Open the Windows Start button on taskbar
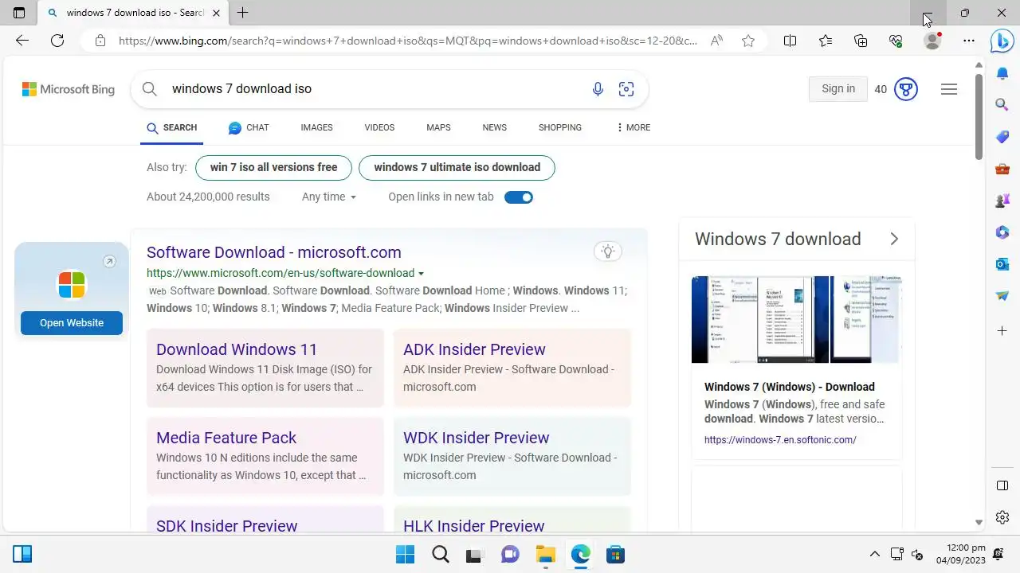Viewport: 1020px width, 573px height. coord(405,554)
